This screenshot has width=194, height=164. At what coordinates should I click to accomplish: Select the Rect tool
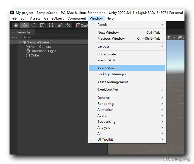coord(51,25)
